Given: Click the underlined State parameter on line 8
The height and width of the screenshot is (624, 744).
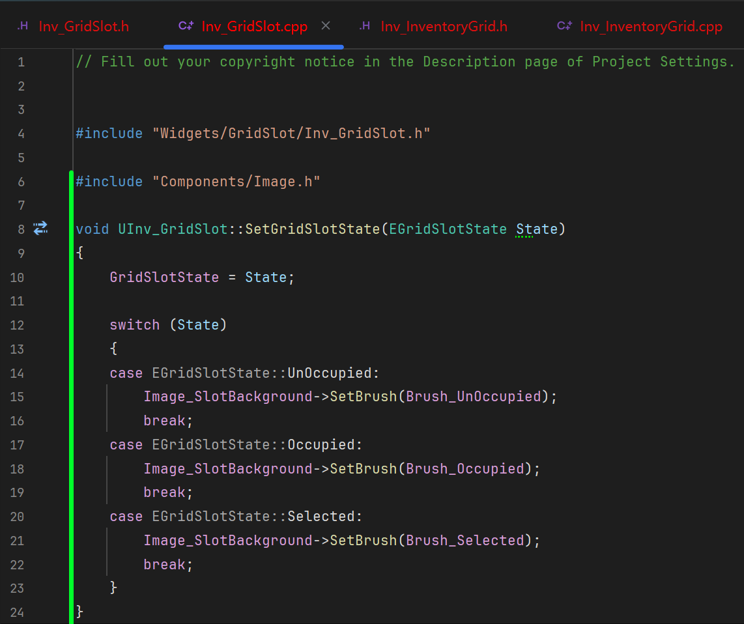Looking at the screenshot, I should point(537,229).
